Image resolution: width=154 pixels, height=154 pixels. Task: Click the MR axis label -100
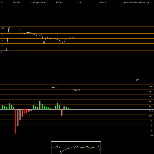tap(151, 136)
